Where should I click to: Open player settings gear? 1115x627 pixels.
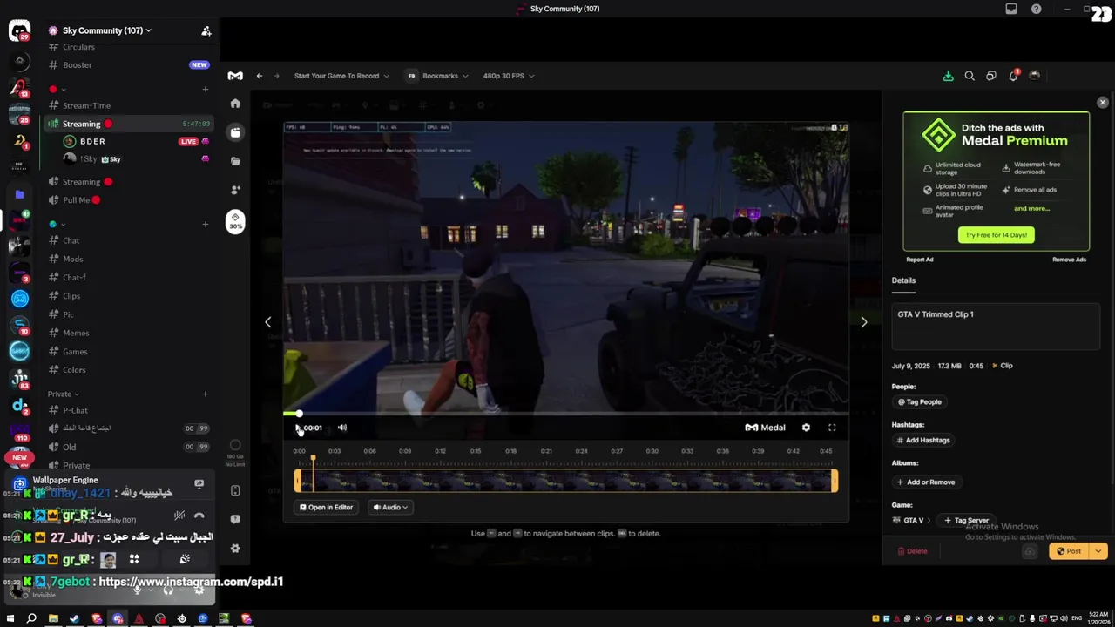pos(806,428)
